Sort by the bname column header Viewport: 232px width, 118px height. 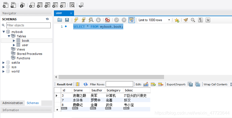(x=81, y=90)
